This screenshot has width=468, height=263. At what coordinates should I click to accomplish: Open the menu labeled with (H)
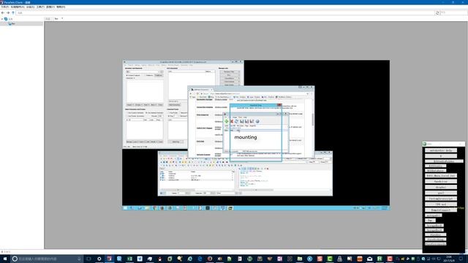61,7
